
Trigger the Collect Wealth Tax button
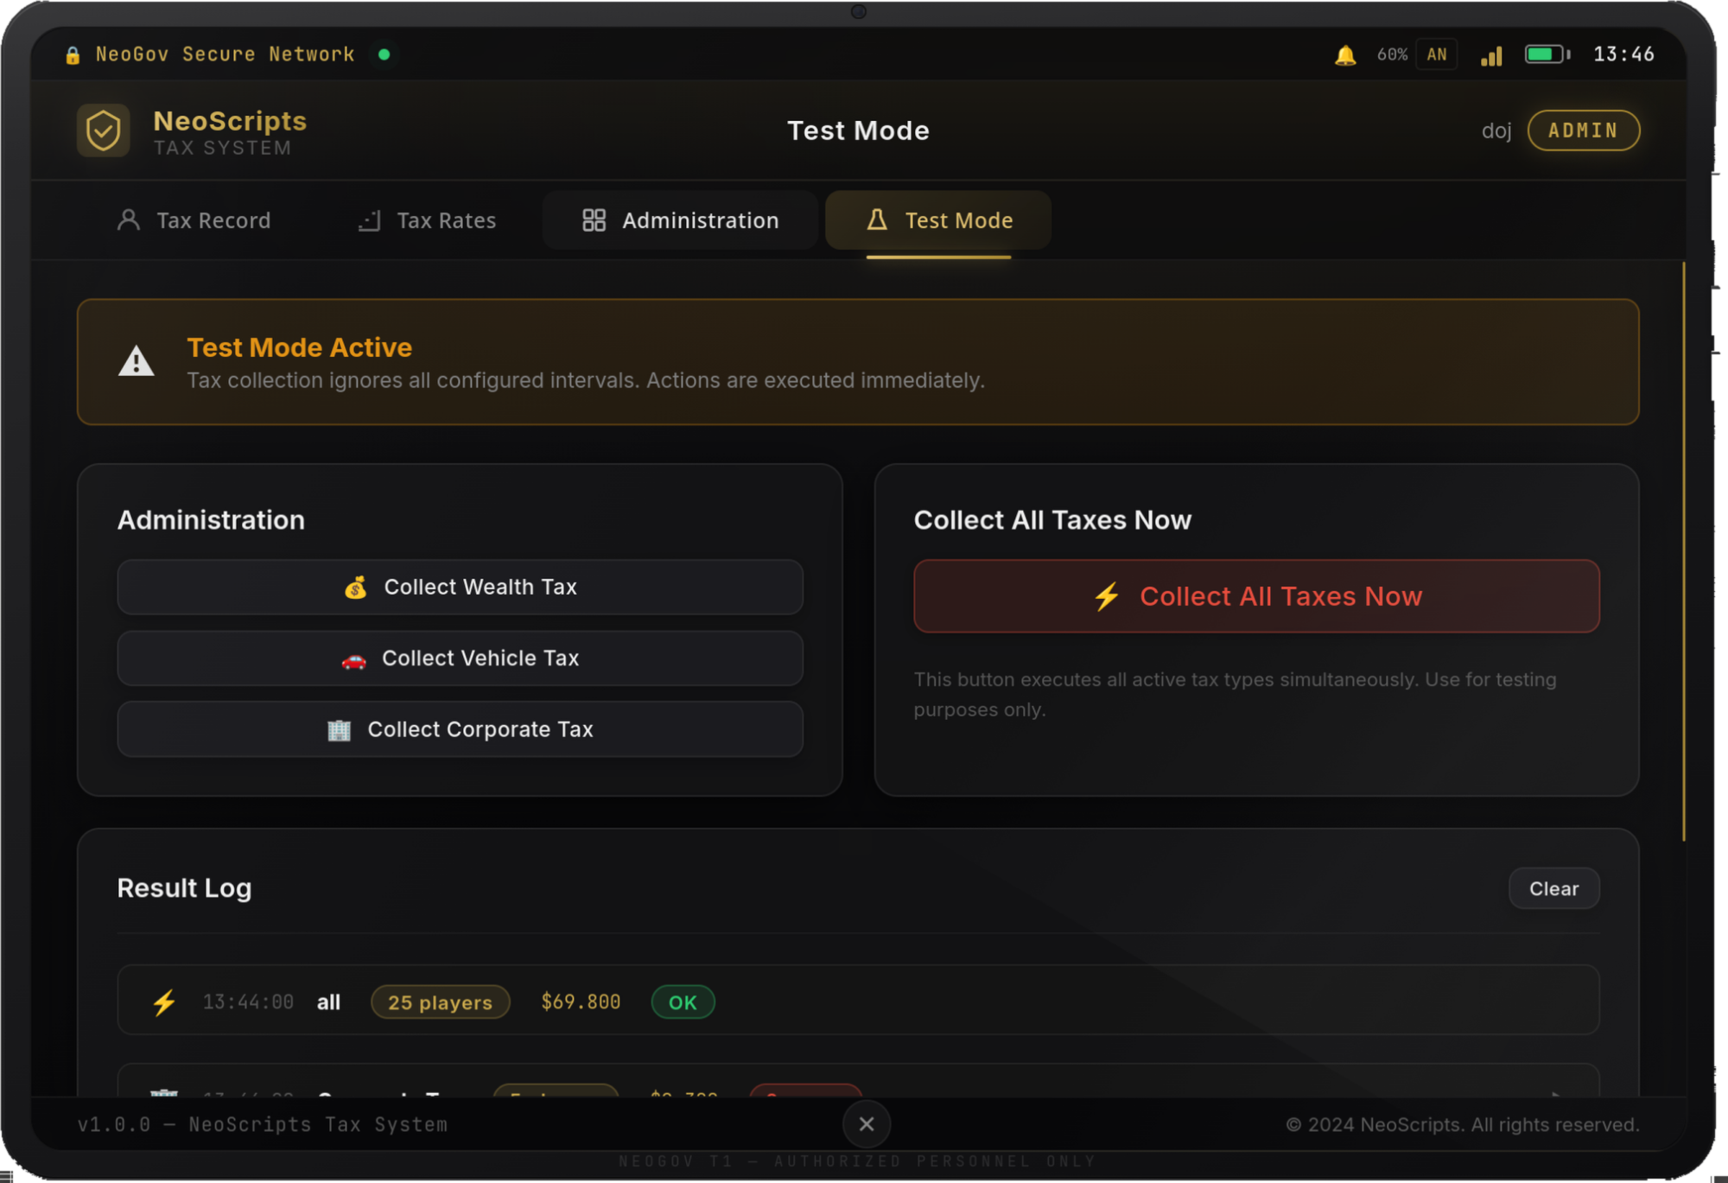click(461, 588)
